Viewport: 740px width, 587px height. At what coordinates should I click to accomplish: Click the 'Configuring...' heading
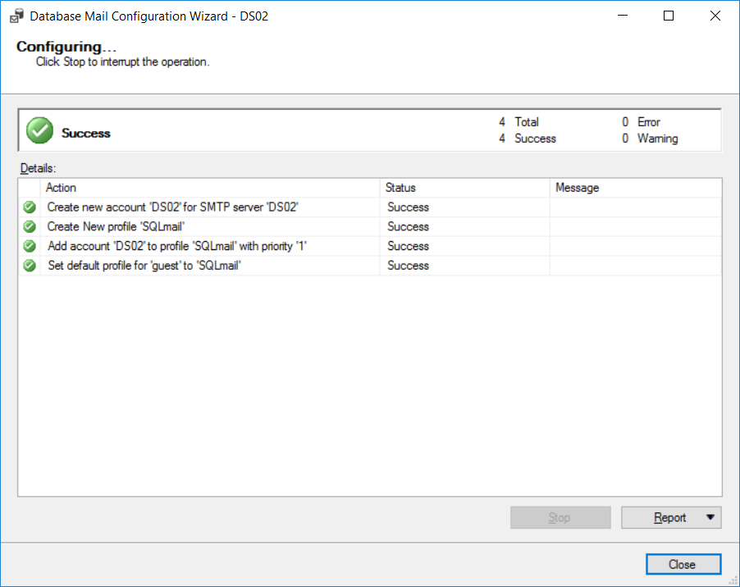[x=66, y=47]
